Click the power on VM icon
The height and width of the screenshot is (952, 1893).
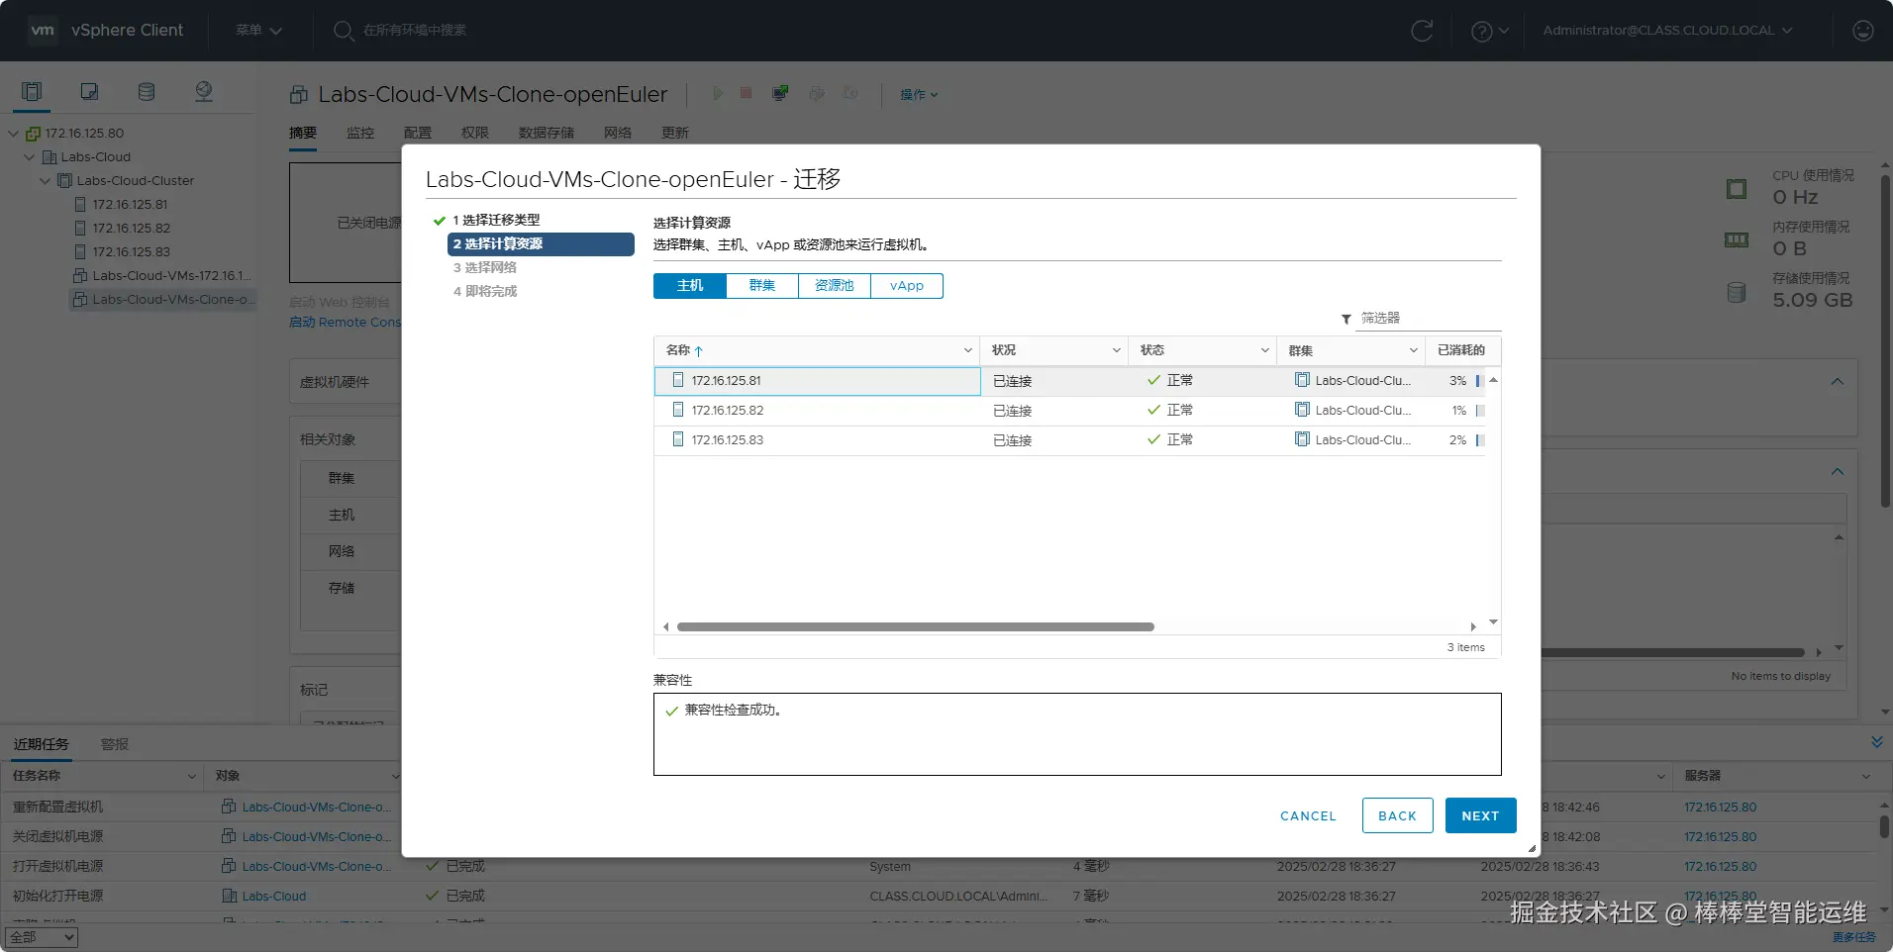click(x=718, y=93)
